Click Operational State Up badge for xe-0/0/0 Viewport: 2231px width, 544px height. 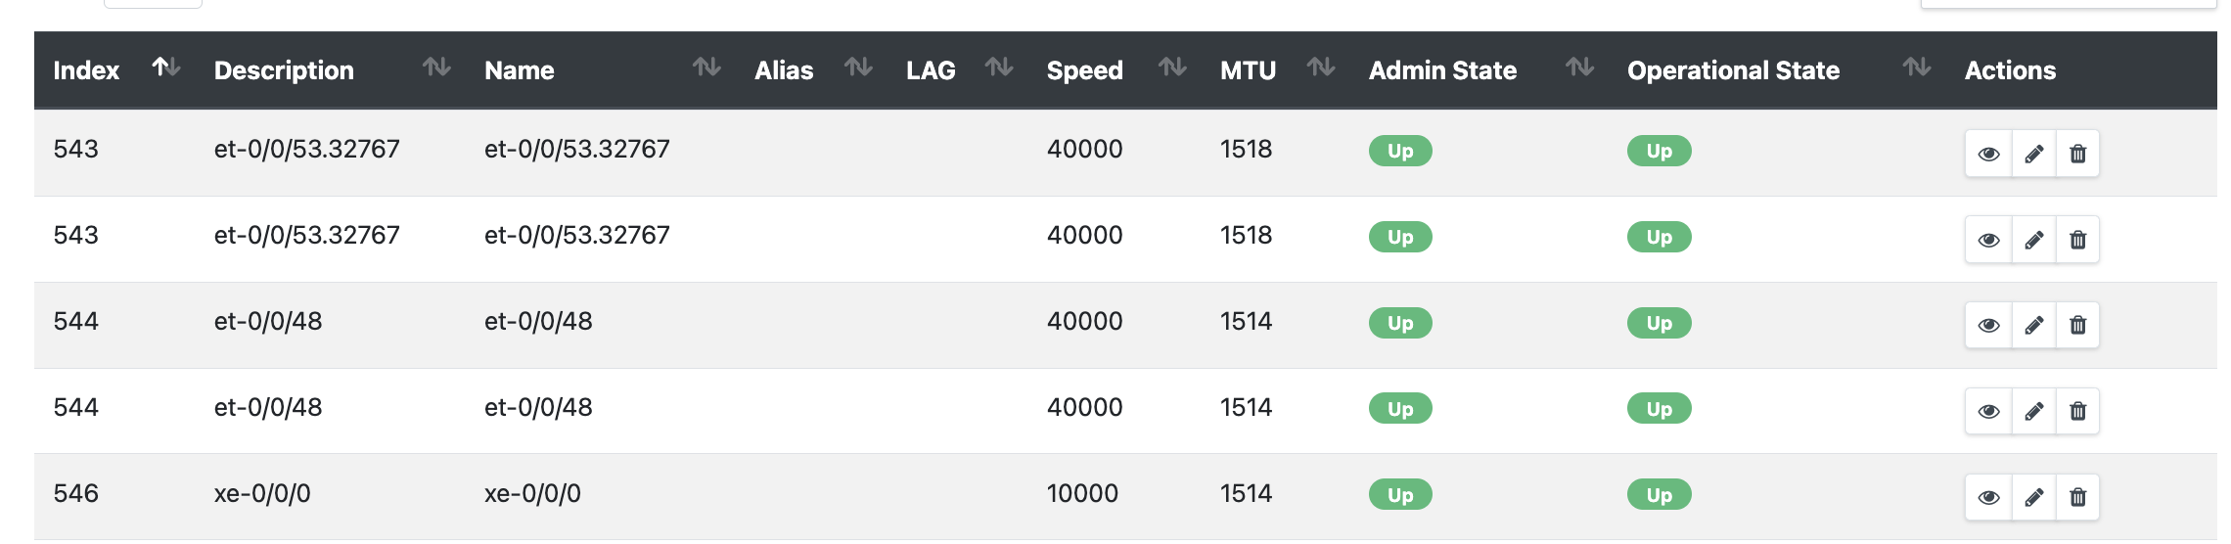point(1659,495)
